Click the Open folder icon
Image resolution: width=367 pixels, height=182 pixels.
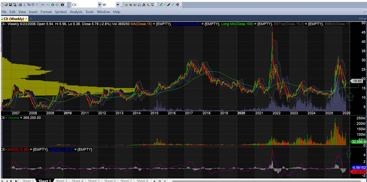click(x=6, y=5)
